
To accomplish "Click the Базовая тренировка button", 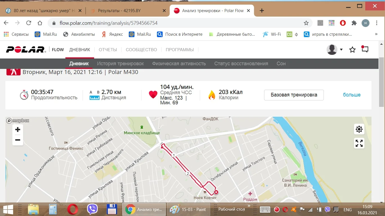I will [x=294, y=95].
